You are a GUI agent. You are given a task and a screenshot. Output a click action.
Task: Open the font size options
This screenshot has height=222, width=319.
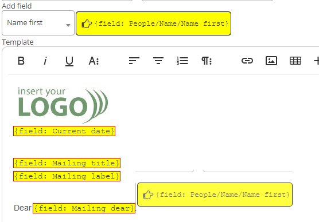tap(94, 61)
